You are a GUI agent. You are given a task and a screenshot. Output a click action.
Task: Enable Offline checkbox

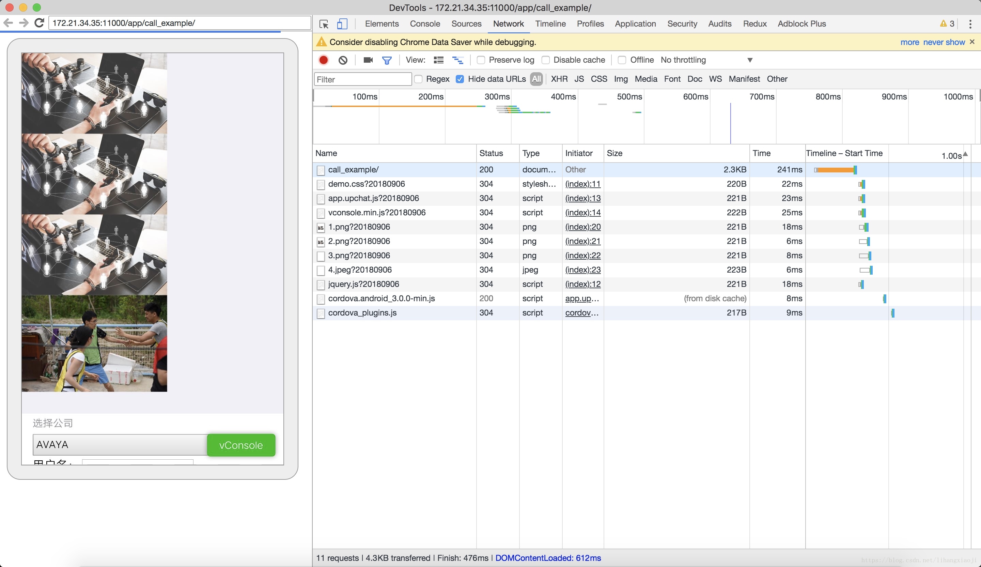click(622, 60)
